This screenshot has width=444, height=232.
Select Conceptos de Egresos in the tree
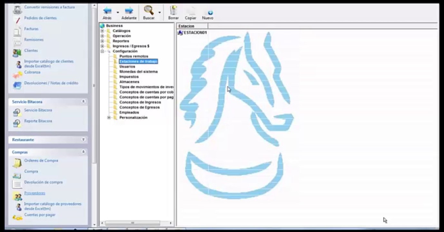coord(140,107)
